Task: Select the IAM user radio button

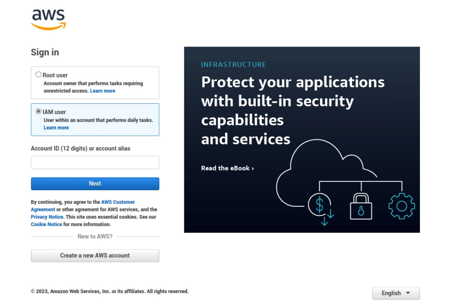Action: (x=38, y=111)
